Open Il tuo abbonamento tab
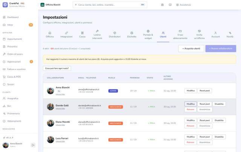This screenshot has height=152, width=241. [x=180, y=35]
